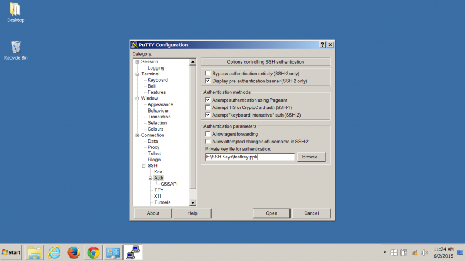This screenshot has width=465, height=261.
Task: Click the About button
Action: (153, 213)
